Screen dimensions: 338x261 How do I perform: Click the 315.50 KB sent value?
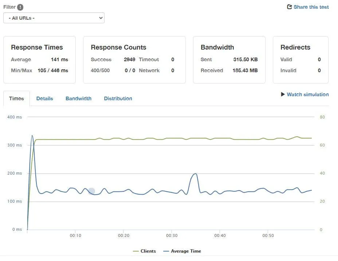pyautogui.click(x=245, y=59)
